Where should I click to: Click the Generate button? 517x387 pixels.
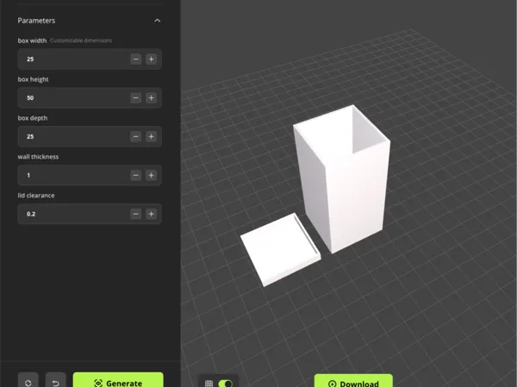click(x=118, y=381)
